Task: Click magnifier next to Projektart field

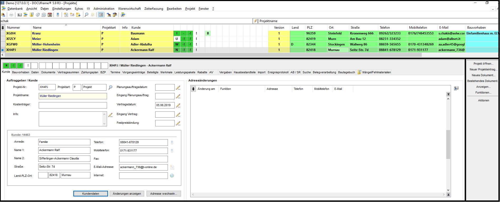Action: (x=110, y=87)
